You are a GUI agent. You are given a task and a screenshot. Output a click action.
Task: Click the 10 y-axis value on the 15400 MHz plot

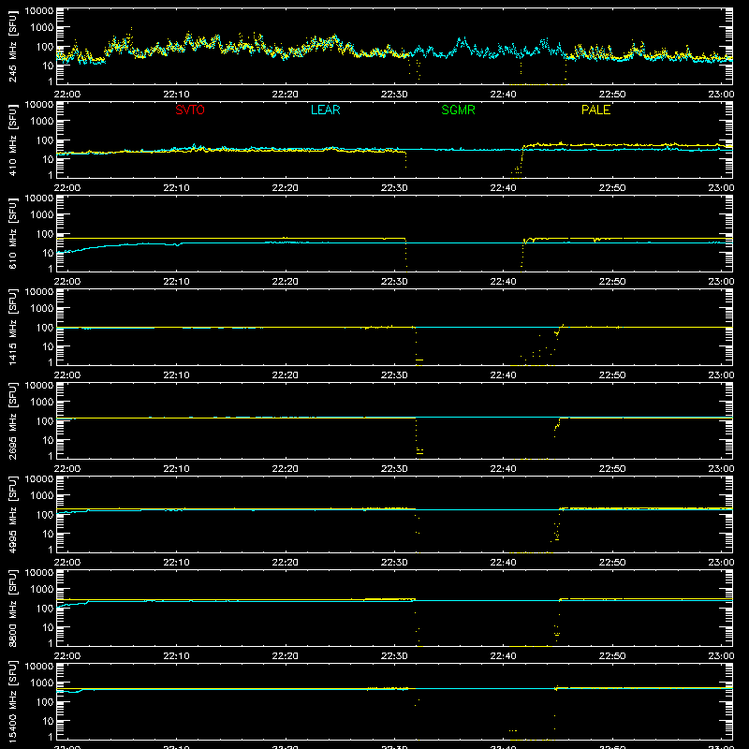[x=48, y=721]
